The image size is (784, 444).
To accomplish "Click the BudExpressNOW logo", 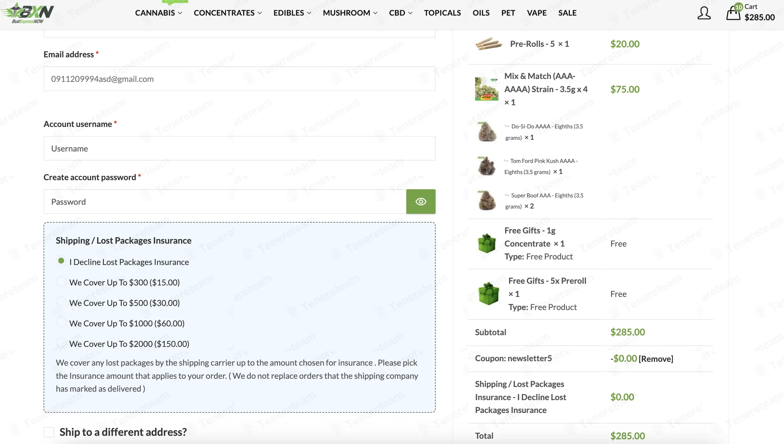I will pos(27,13).
